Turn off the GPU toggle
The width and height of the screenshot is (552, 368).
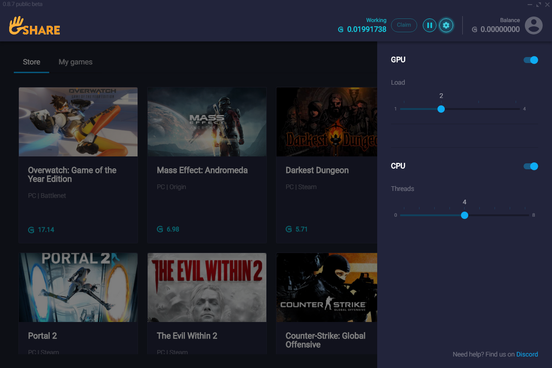[x=531, y=60]
